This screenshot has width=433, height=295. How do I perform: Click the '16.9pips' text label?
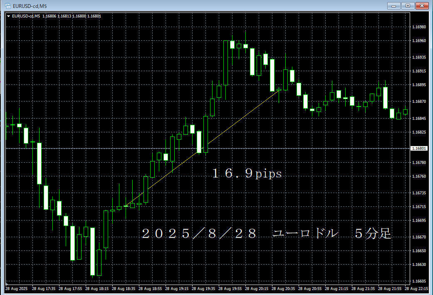click(247, 174)
